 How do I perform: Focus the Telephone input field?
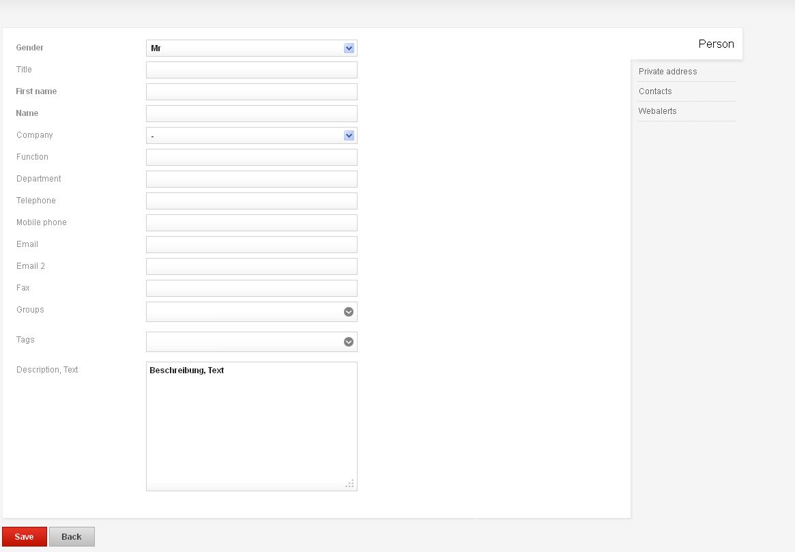(251, 201)
